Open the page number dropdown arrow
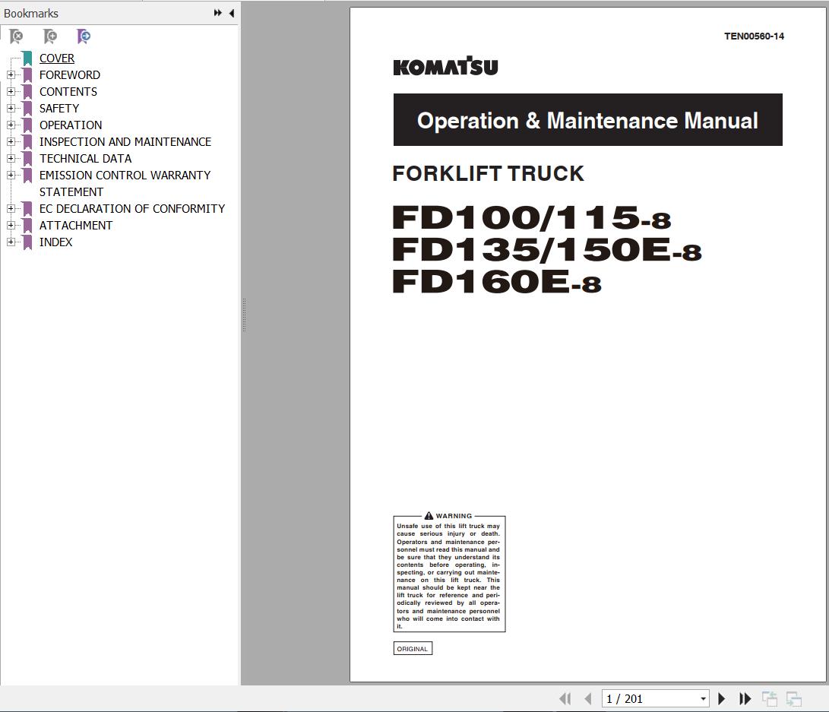The width and height of the screenshot is (829, 712). pyautogui.click(x=703, y=699)
